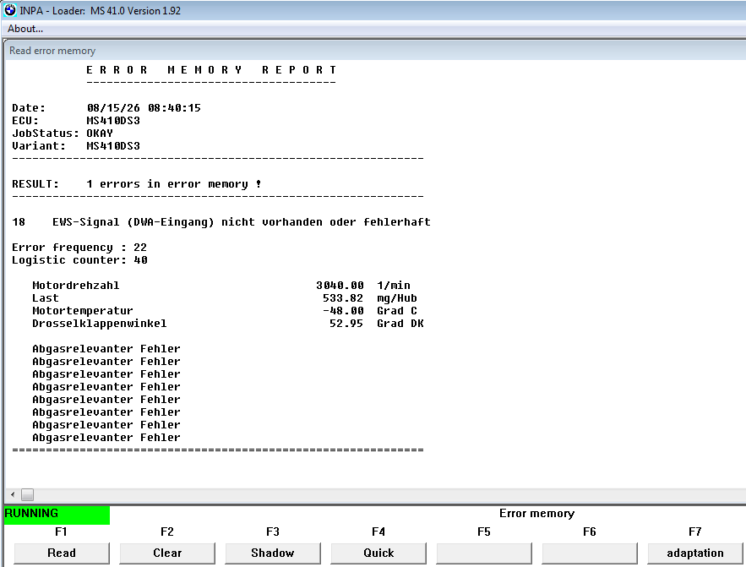Click the blank F6 button

click(590, 553)
